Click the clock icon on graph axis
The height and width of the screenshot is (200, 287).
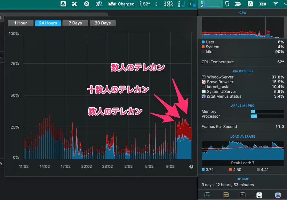coord(191,167)
